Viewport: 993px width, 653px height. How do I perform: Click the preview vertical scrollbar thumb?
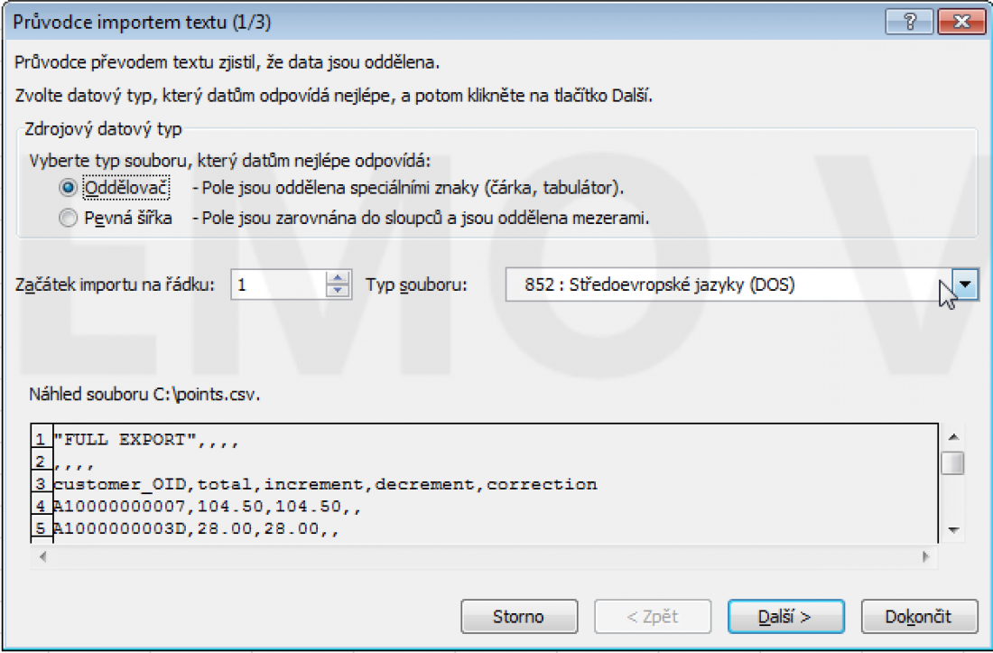pos(951,463)
